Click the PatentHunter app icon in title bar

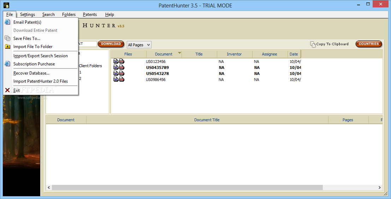point(6,5)
